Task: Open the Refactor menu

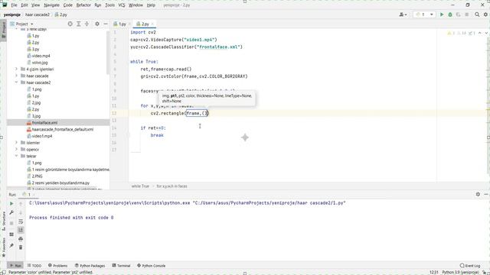Action: tap(83, 5)
